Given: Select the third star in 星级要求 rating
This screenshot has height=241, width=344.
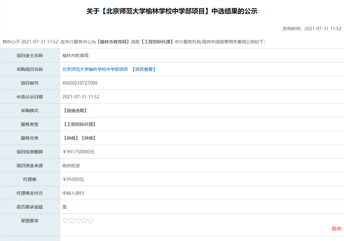Looking at the screenshot, I should point(78,220).
